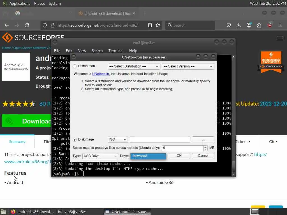
Task: Click the 2022-12-20 last update date
Action: click(274, 104)
